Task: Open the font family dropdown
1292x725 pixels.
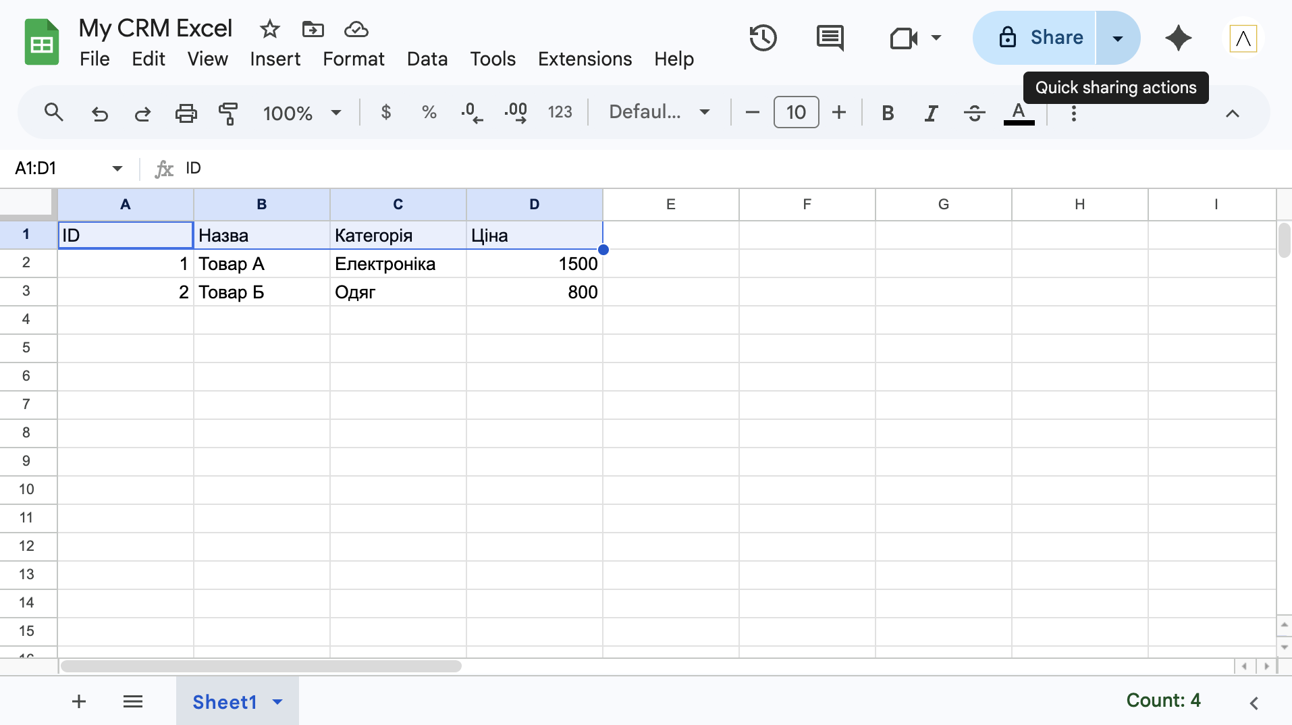Action: 660,112
